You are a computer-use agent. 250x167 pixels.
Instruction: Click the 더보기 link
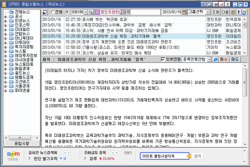pos(128,153)
